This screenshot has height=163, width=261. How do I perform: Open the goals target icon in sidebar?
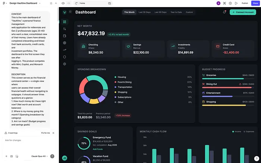coord(65,43)
